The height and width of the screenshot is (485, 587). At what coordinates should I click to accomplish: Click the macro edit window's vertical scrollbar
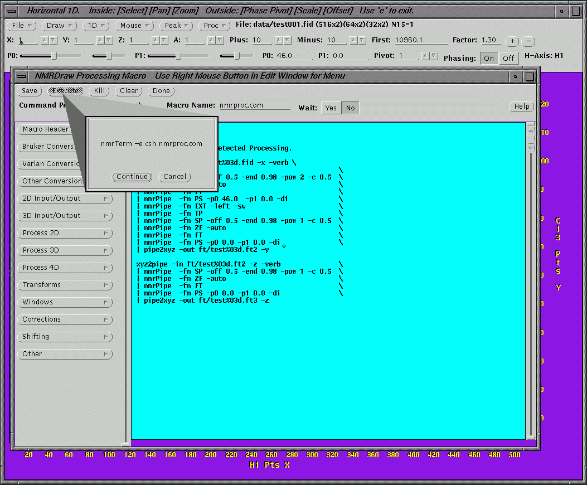pos(531,281)
